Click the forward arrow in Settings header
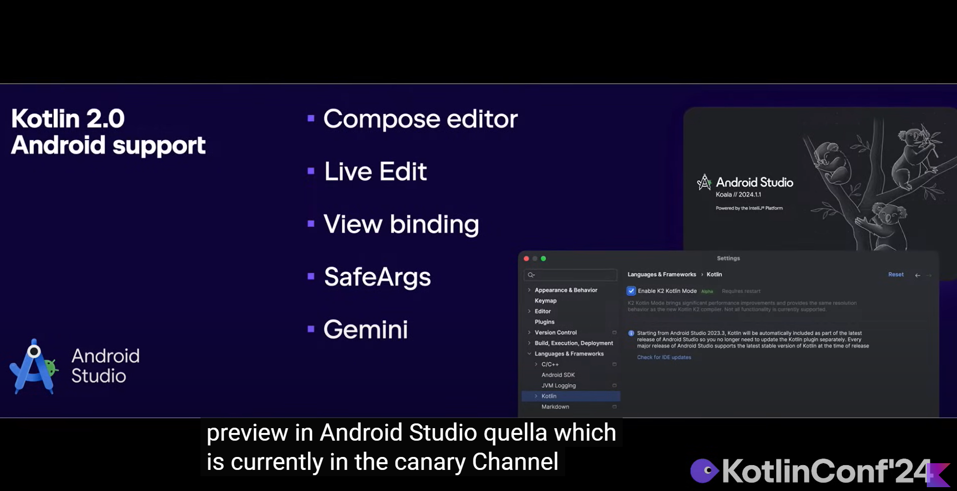 929,275
